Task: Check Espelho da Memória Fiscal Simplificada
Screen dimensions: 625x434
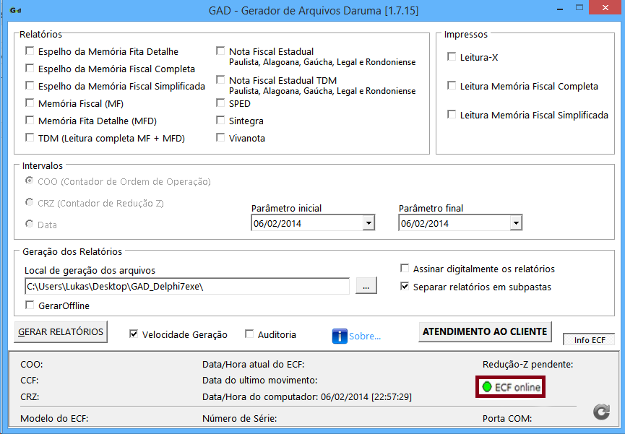Action: [30, 86]
